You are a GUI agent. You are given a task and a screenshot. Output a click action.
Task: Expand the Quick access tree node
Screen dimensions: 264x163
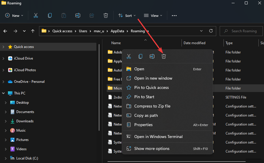3,47
